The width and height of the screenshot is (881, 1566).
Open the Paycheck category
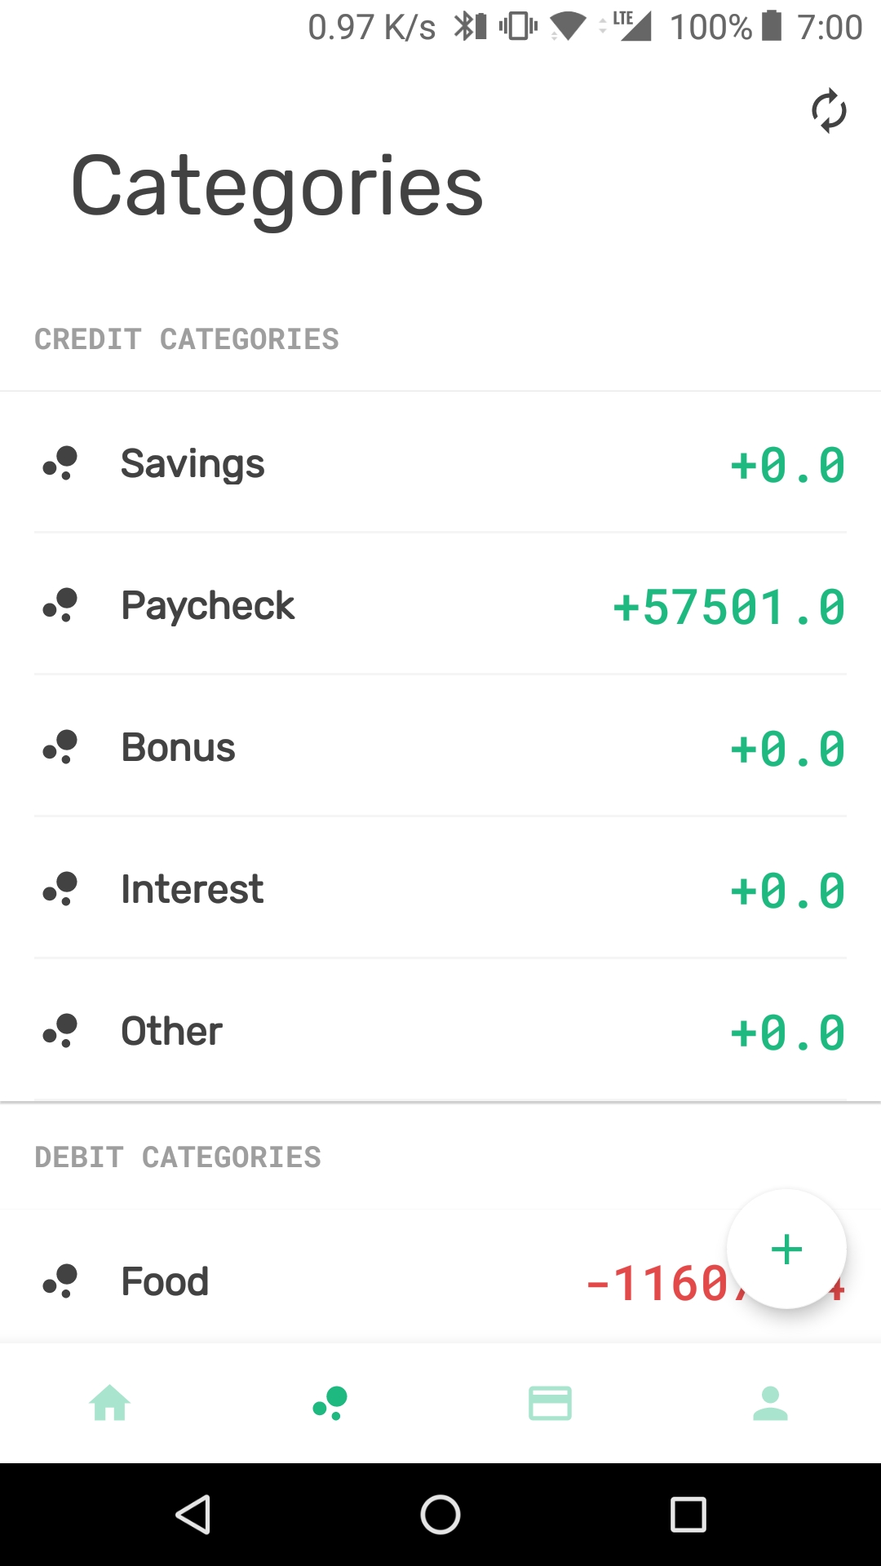click(x=208, y=605)
